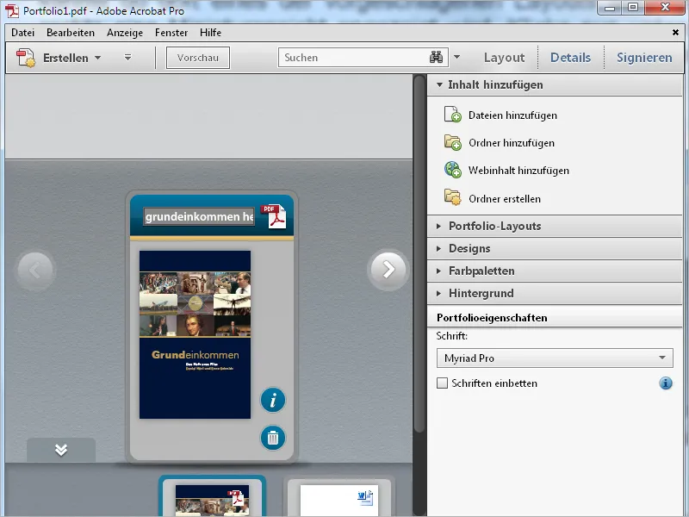Screen dimensions: 689x517
Task: Expand the Farbpaletten section
Action: [555, 271]
